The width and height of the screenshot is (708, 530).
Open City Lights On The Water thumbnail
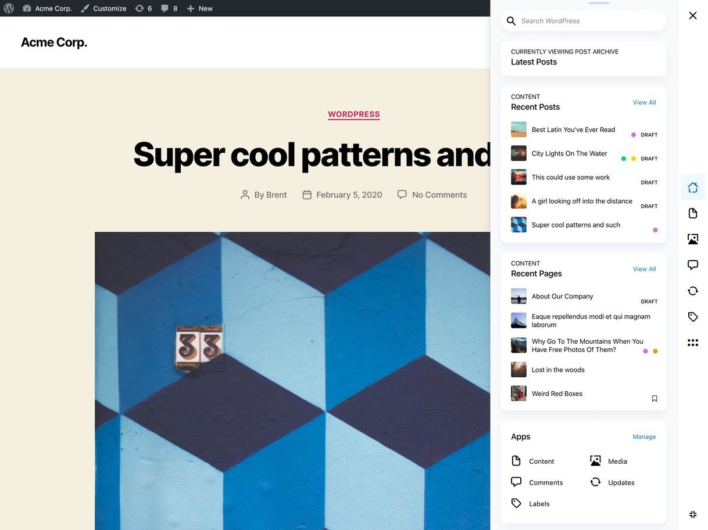tap(519, 153)
